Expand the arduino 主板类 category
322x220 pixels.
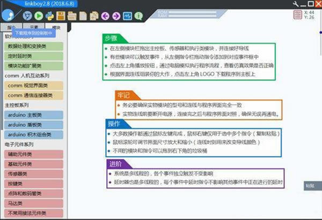tap(33, 115)
